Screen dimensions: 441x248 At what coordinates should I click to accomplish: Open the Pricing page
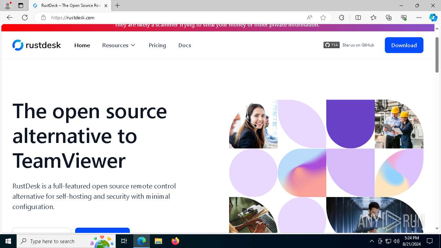[157, 45]
